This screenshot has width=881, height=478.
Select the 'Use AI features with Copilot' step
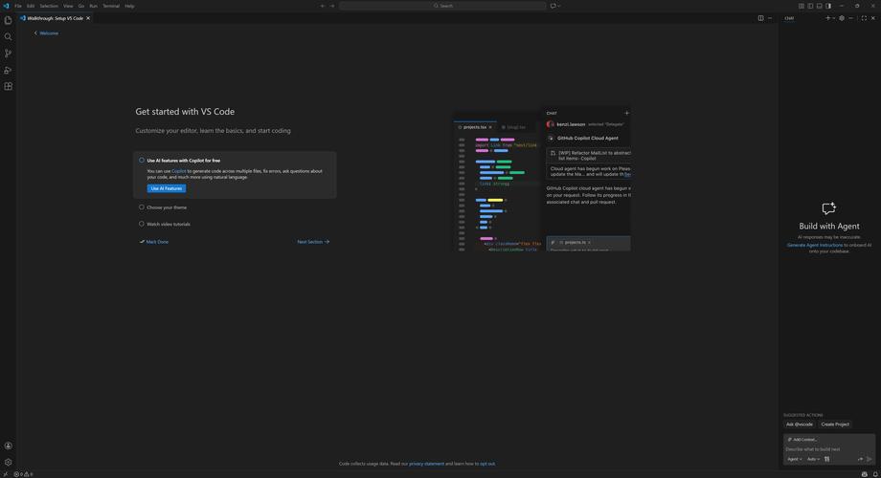(x=183, y=161)
